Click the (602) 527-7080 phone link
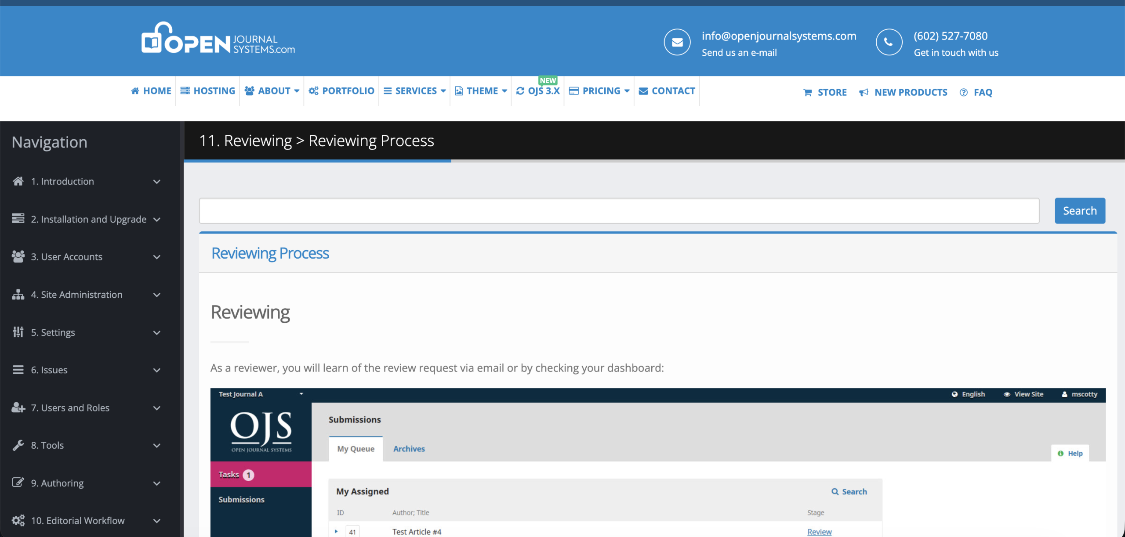 click(x=951, y=36)
